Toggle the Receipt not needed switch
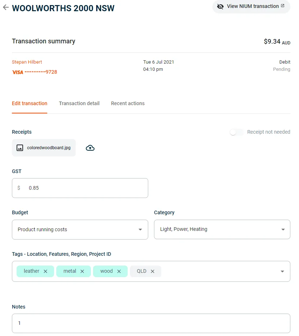 click(x=237, y=132)
